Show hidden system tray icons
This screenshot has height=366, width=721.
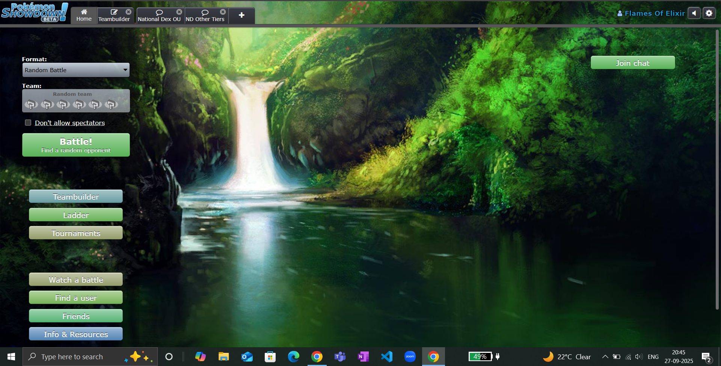pos(605,357)
